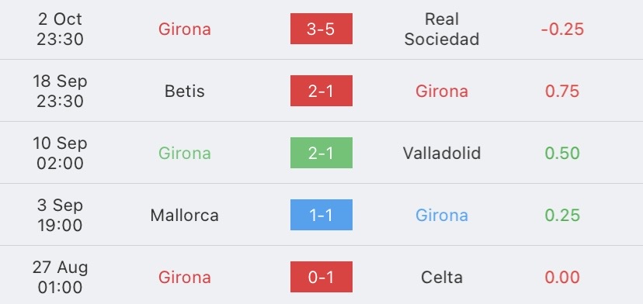Click the 0.50 handicap value
Image resolution: width=643 pixels, height=304 pixels.
click(x=562, y=153)
